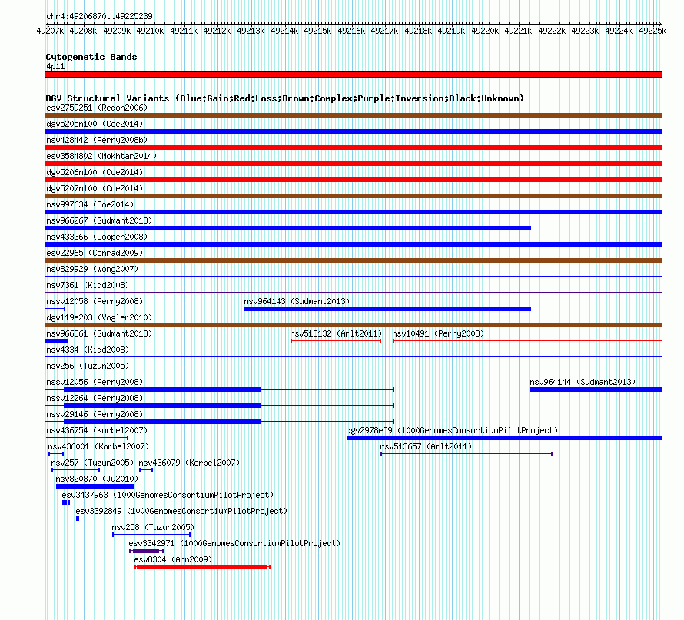Click the small blue nsv966361 gain bar

(x=57, y=341)
